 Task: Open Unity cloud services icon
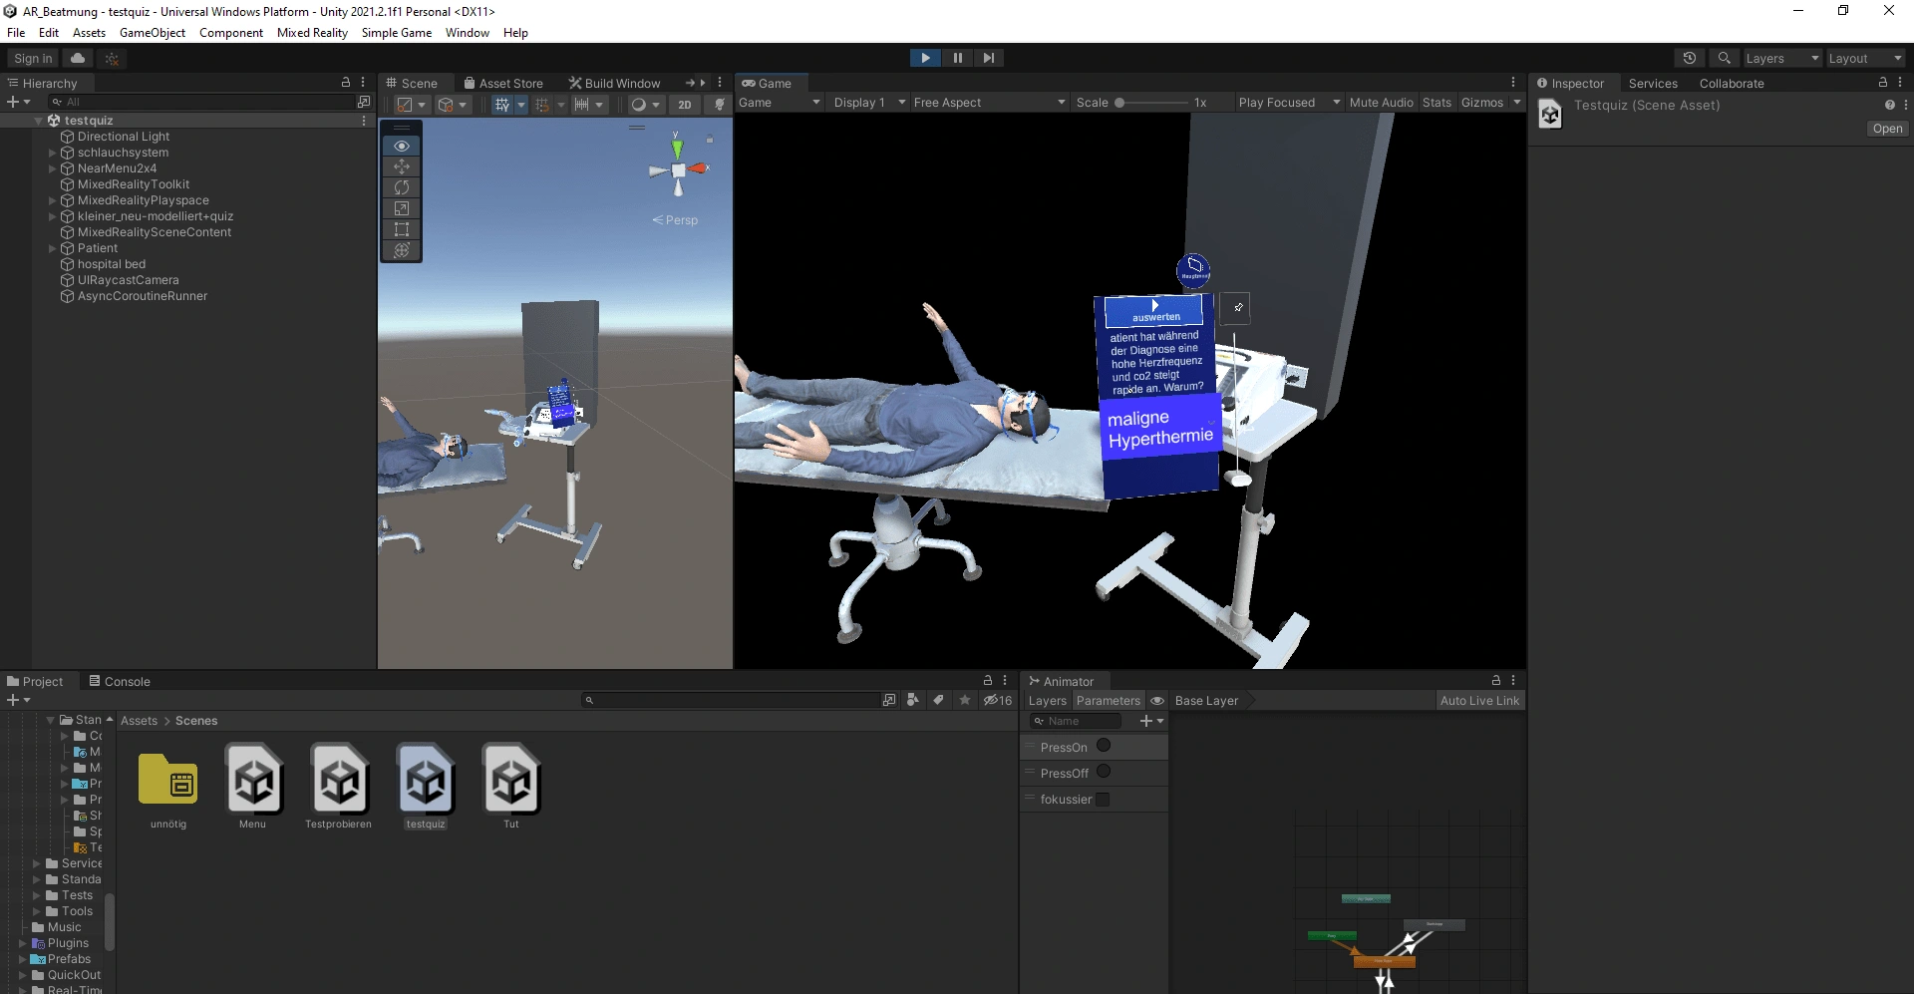pyautogui.click(x=78, y=58)
